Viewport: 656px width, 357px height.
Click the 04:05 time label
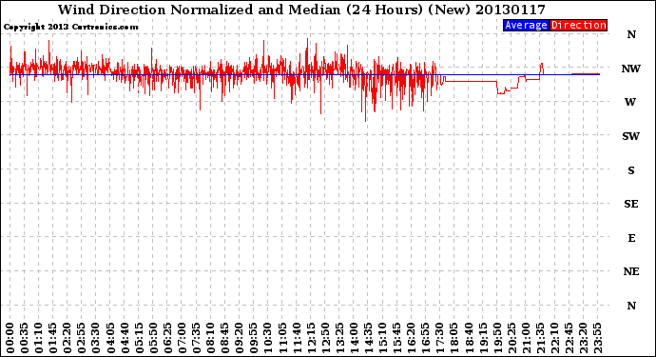pyautogui.click(x=110, y=338)
